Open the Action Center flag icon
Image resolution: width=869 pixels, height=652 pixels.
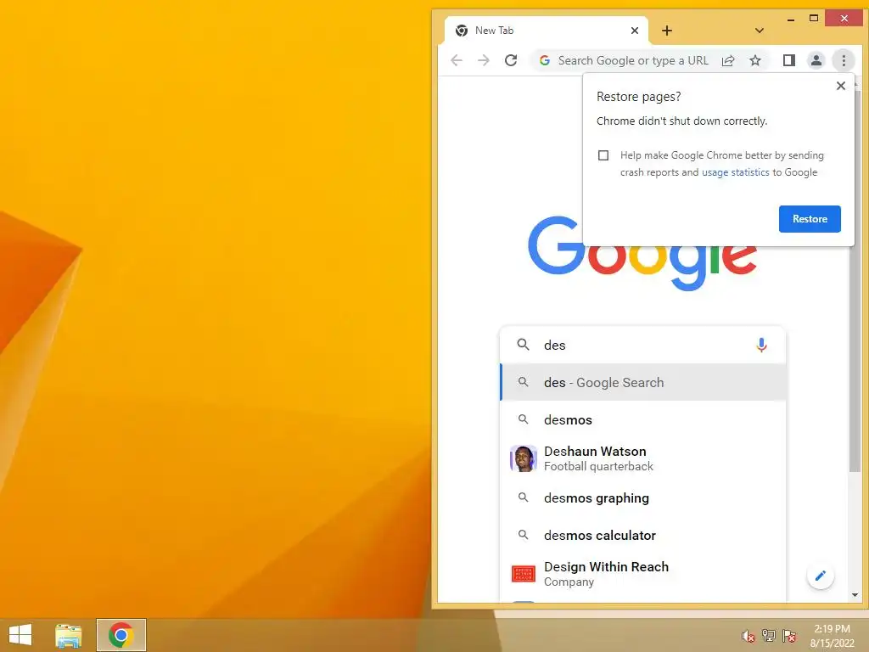click(789, 635)
